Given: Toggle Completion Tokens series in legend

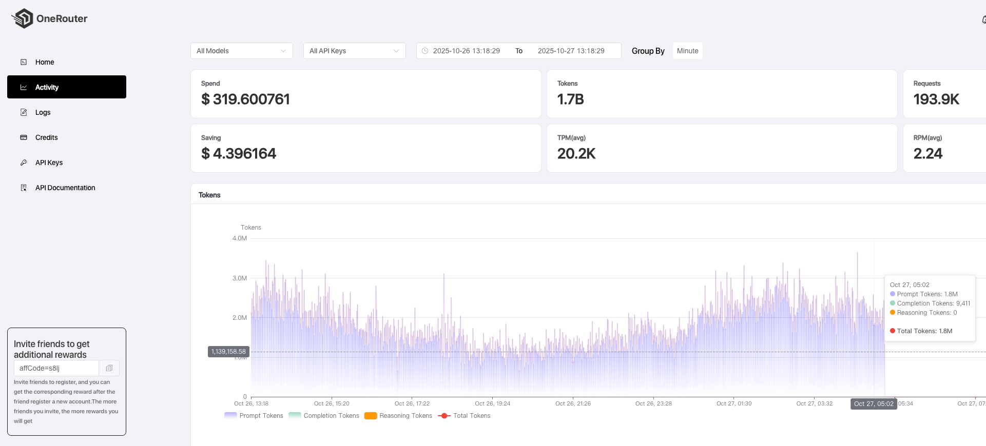Looking at the screenshot, I should click(x=324, y=416).
